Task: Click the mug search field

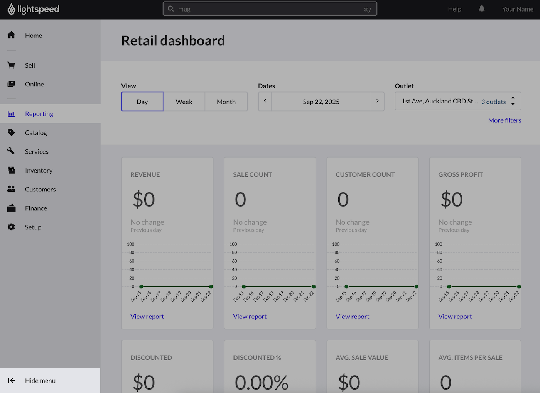Action: (x=270, y=8)
